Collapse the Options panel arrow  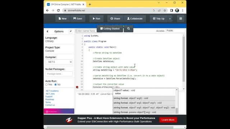click(x=47, y=31)
